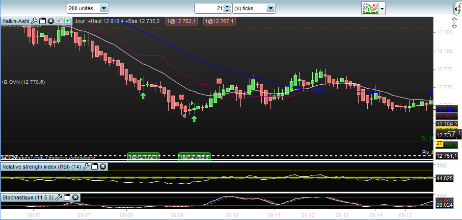The image size is (462, 220).
Task: Close the Stochastique indicator panel
Action: pyautogui.click(x=76, y=197)
